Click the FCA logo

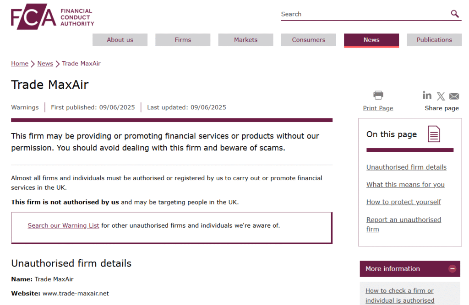coord(53,17)
